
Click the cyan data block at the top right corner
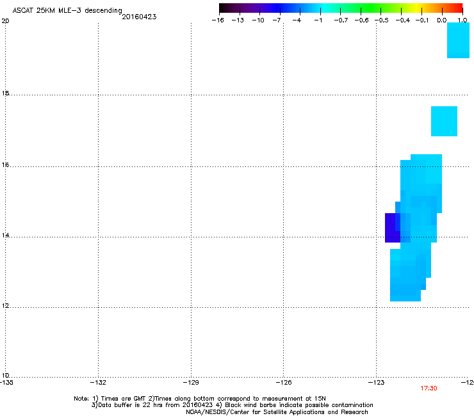point(458,40)
